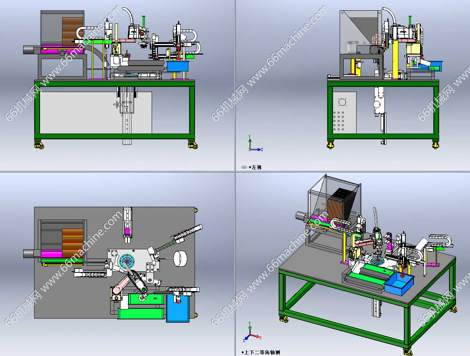470x356 pixels.
Task: Select the yellow vertical column in the left view
Action: [395, 59]
